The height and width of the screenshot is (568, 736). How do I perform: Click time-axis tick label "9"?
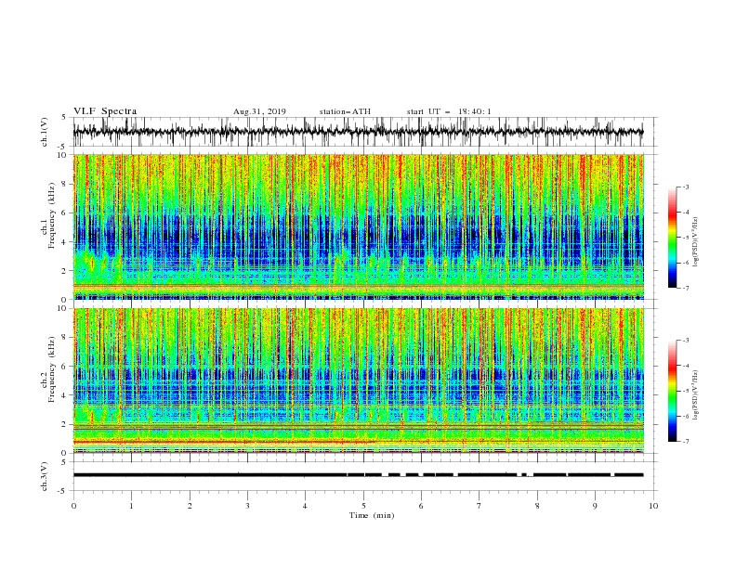tap(595, 506)
